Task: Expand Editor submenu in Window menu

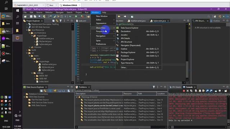Action: point(103,20)
